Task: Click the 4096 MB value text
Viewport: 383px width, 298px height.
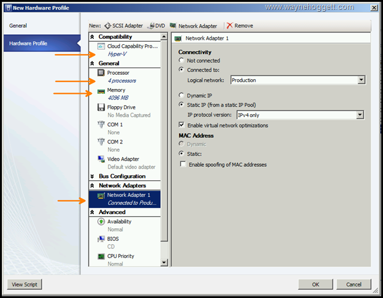Action: [118, 98]
